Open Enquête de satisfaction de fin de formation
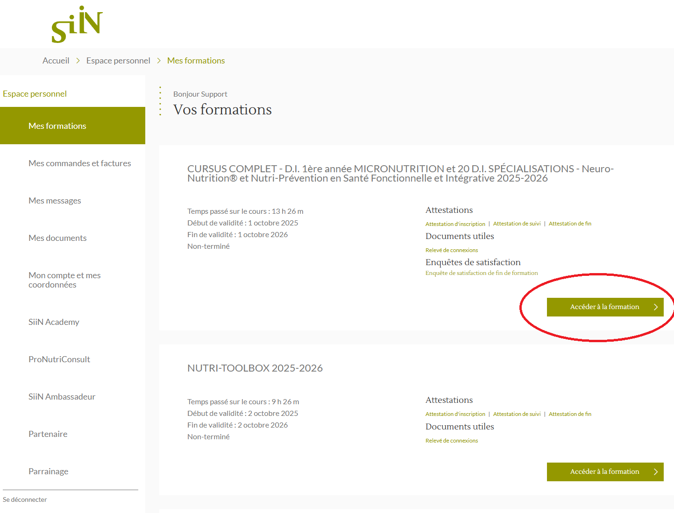This screenshot has height=513, width=674. click(482, 273)
